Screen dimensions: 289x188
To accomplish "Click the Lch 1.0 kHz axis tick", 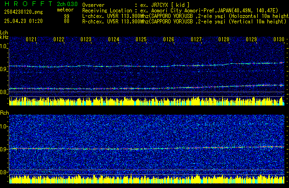I will (x=4, y=46).
